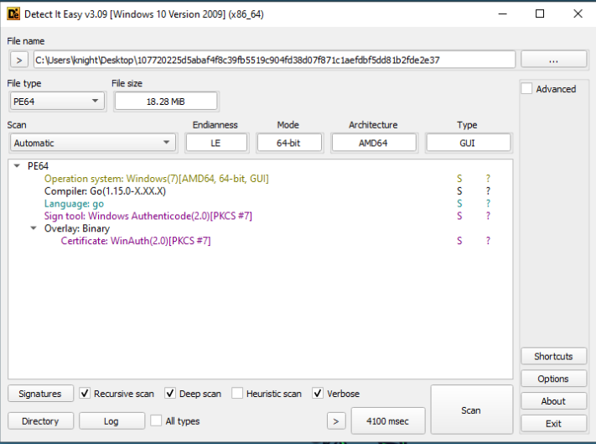Screen dimensions: 596x444
Task: Start scanning with the Scan button
Action: (471, 410)
